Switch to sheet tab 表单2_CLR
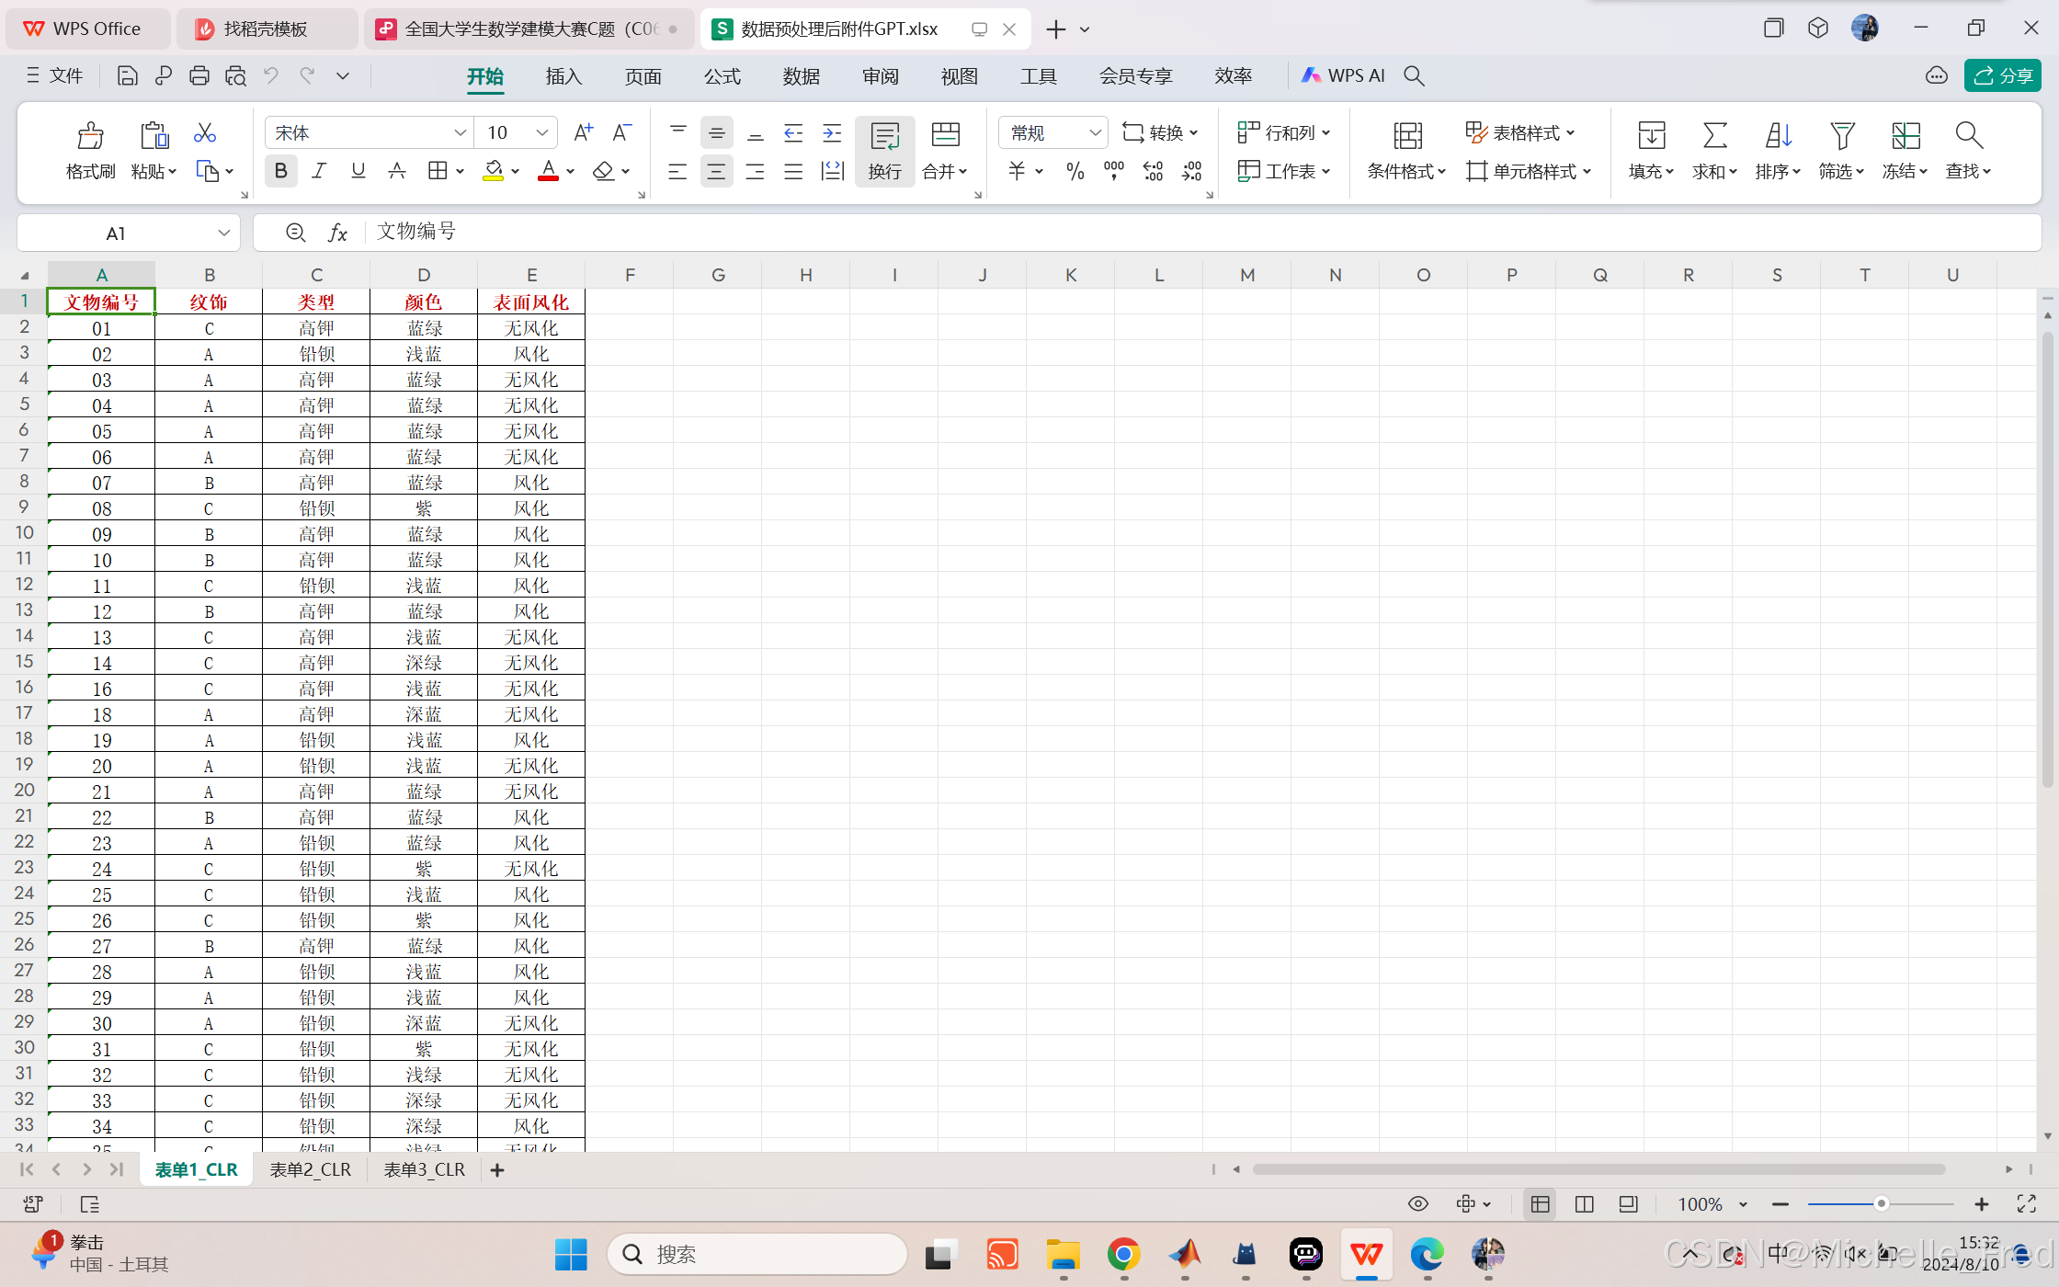 pos(311,1169)
